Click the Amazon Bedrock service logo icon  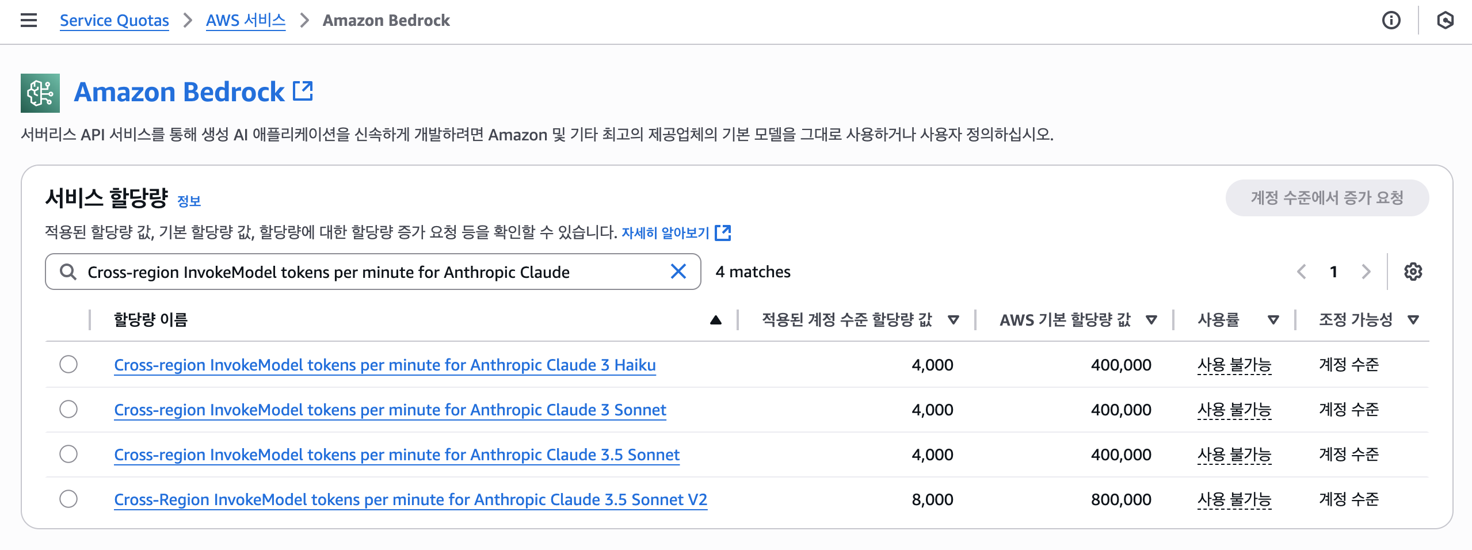[x=40, y=93]
